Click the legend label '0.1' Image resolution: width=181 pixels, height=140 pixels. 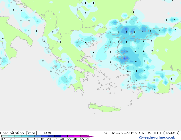click(3, 139)
